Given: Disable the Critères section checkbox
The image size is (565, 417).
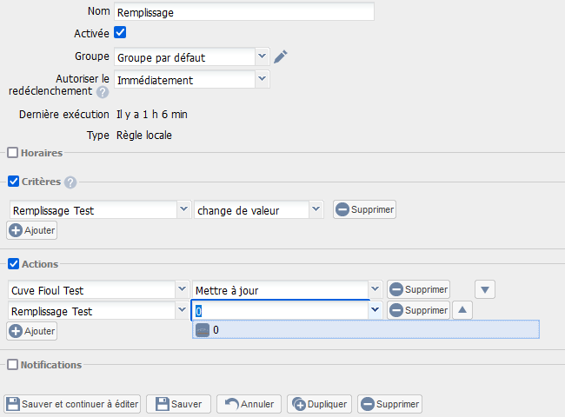Looking at the screenshot, I should point(13,182).
